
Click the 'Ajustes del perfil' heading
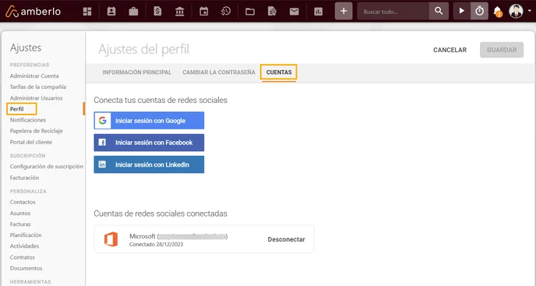(143, 49)
